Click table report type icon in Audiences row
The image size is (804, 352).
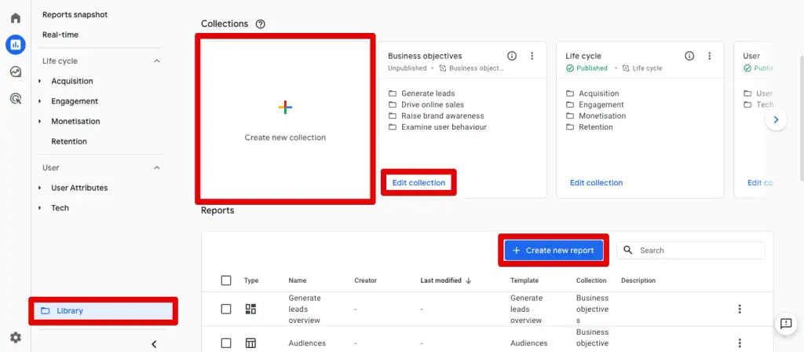click(250, 343)
